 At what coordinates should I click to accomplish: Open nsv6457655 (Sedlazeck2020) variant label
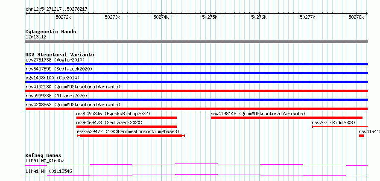click(59, 69)
